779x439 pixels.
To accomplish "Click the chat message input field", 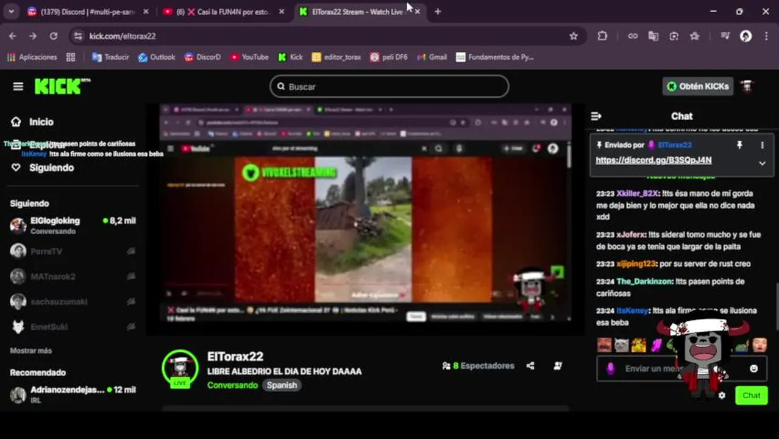I will [681, 369].
